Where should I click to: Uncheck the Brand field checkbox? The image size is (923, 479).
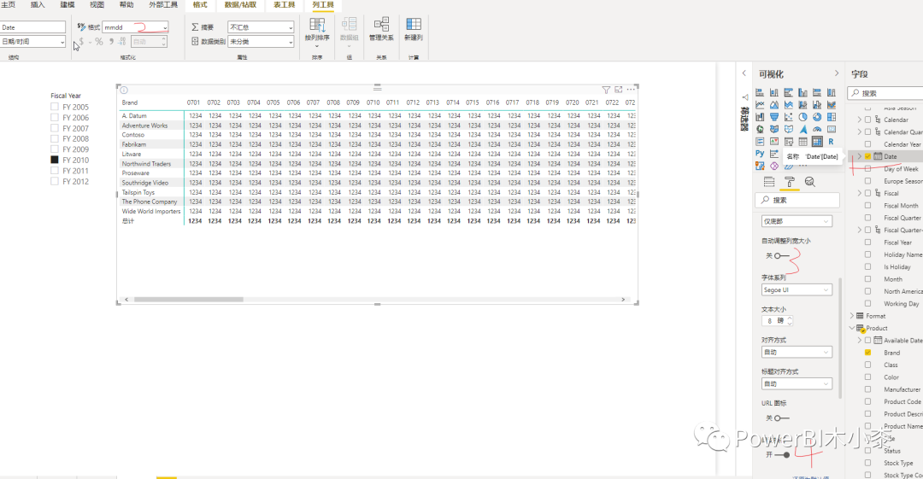[867, 353]
